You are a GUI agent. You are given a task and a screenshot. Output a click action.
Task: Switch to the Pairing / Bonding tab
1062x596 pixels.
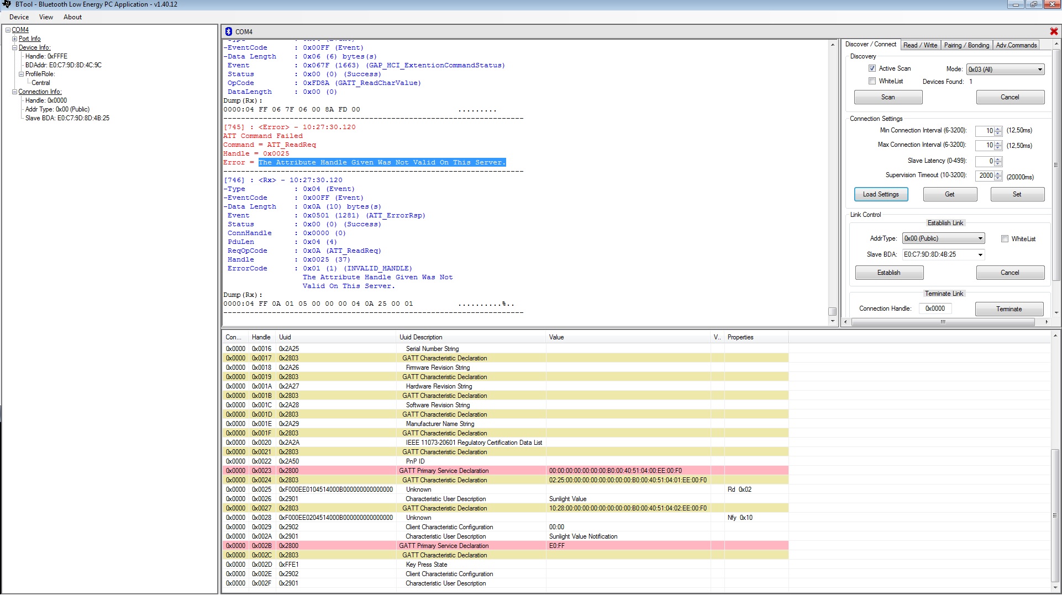966,45
